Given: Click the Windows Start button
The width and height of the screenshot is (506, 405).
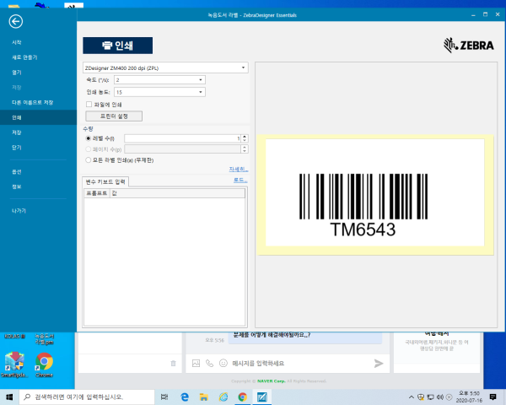Looking at the screenshot, I should coord(9,397).
